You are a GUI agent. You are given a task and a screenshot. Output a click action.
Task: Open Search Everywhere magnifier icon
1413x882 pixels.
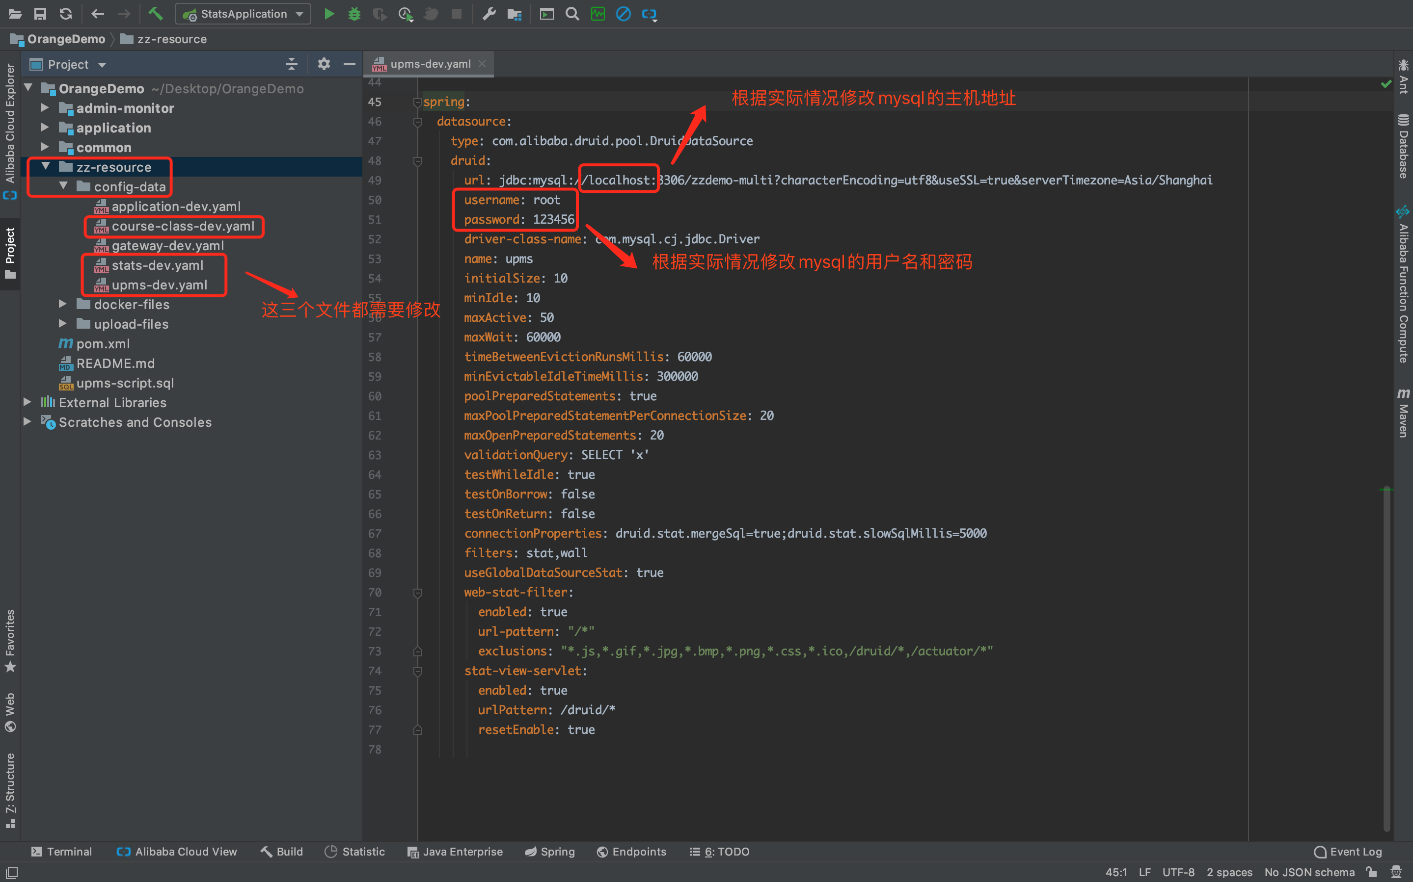pyautogui.click(x=572, y=14)
